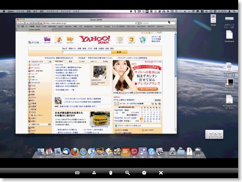Open the settings gear in bottom toolbar

pos(144,173)
